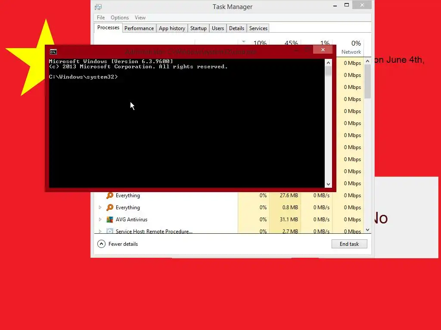The width and height of the screenshot is (441, 330).
Task: Click the 27.6 MB memory value
Action: tap(289, 196)
